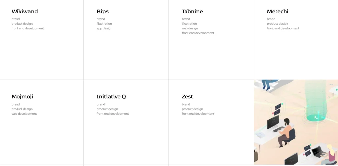Select the Mojmoji project heading
This screenshot has height=166, width=338.
tap(22, 97)
